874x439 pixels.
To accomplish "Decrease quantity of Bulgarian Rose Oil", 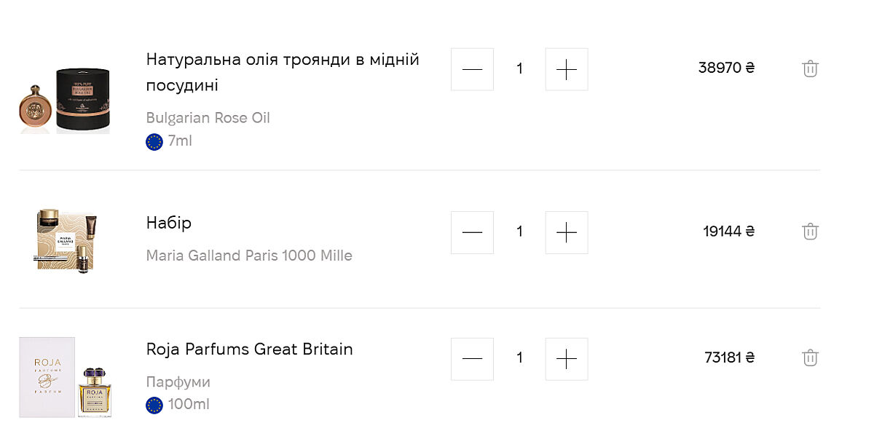I will pyautogui.click(x=472, y=69).
